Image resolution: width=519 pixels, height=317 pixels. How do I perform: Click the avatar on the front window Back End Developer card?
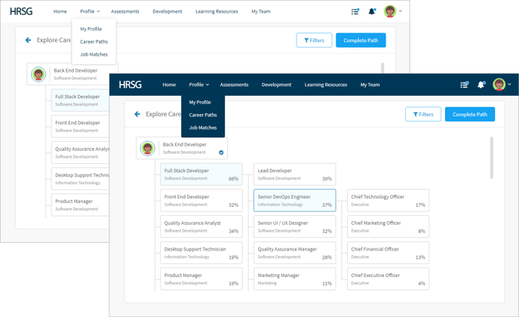148,148
